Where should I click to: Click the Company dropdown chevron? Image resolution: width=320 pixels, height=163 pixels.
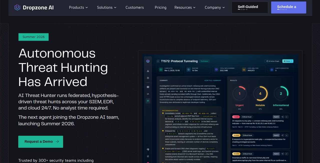tap(224, 7)
